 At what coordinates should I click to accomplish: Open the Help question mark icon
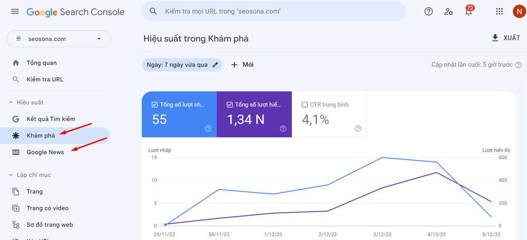click(x=428, y=12)
